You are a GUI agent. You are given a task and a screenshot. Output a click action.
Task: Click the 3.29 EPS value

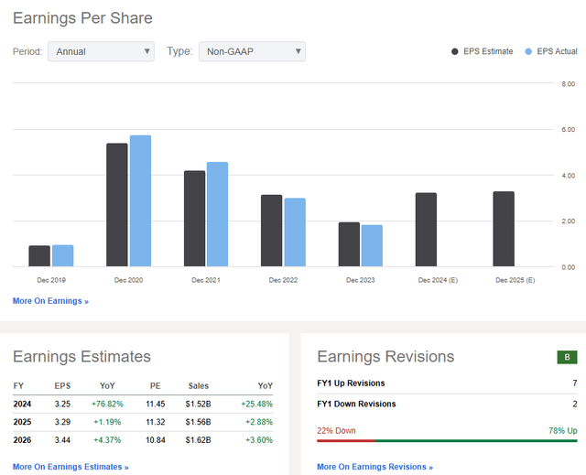pos(62,422)
